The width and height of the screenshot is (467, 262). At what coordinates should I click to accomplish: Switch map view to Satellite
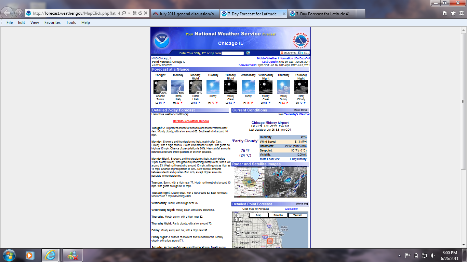[x=278, y=215]
